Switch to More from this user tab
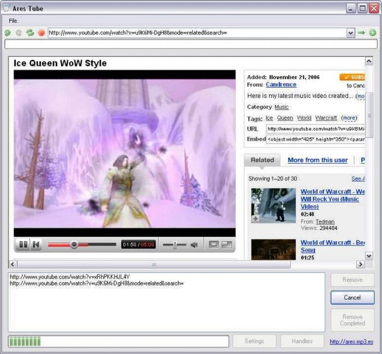Image resolution: width=382 pixels, height=354 pixels. tap(318, 160)
